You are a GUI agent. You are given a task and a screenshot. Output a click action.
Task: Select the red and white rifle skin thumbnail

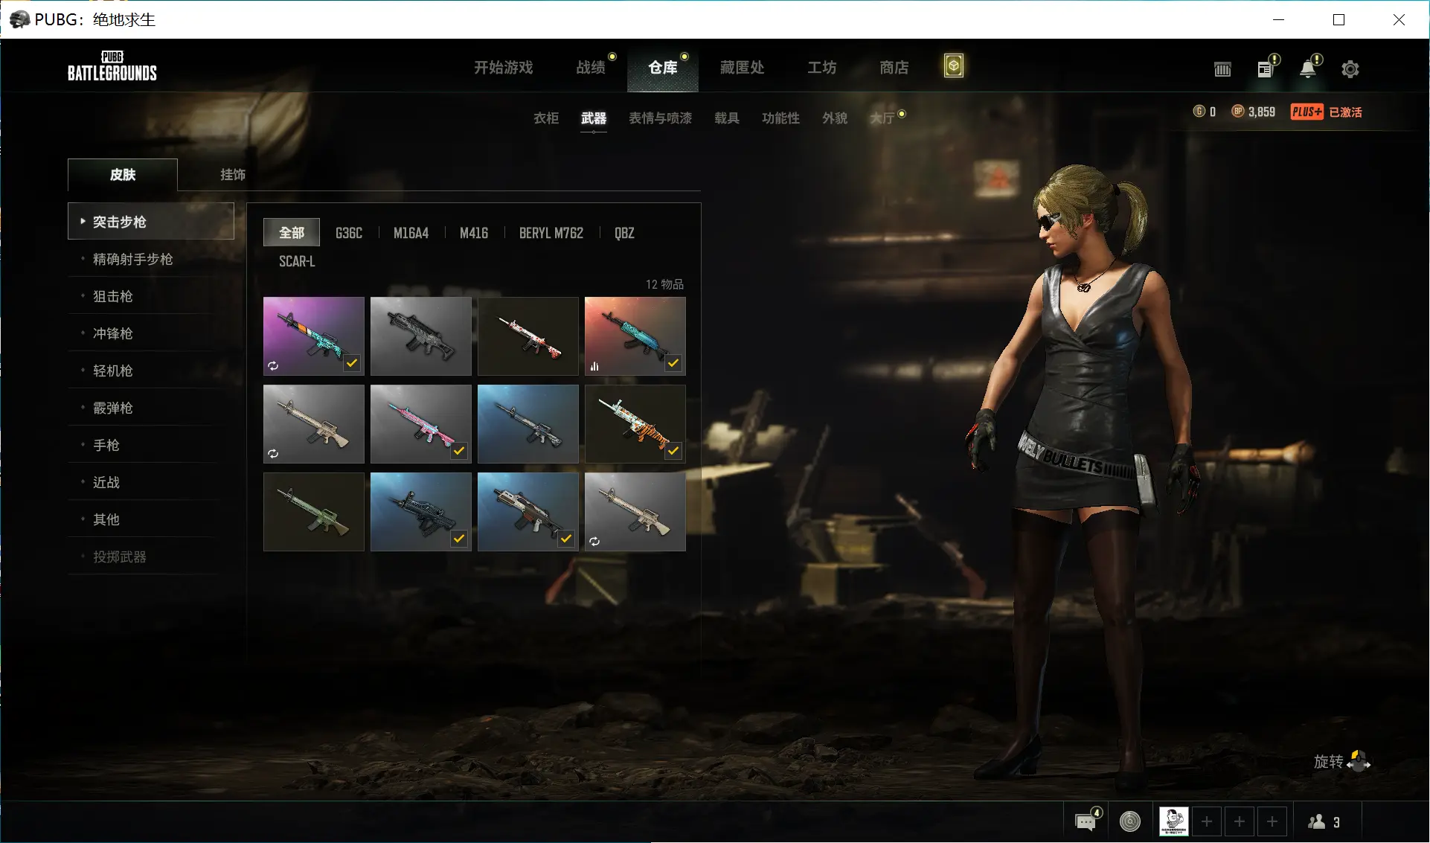528,336
